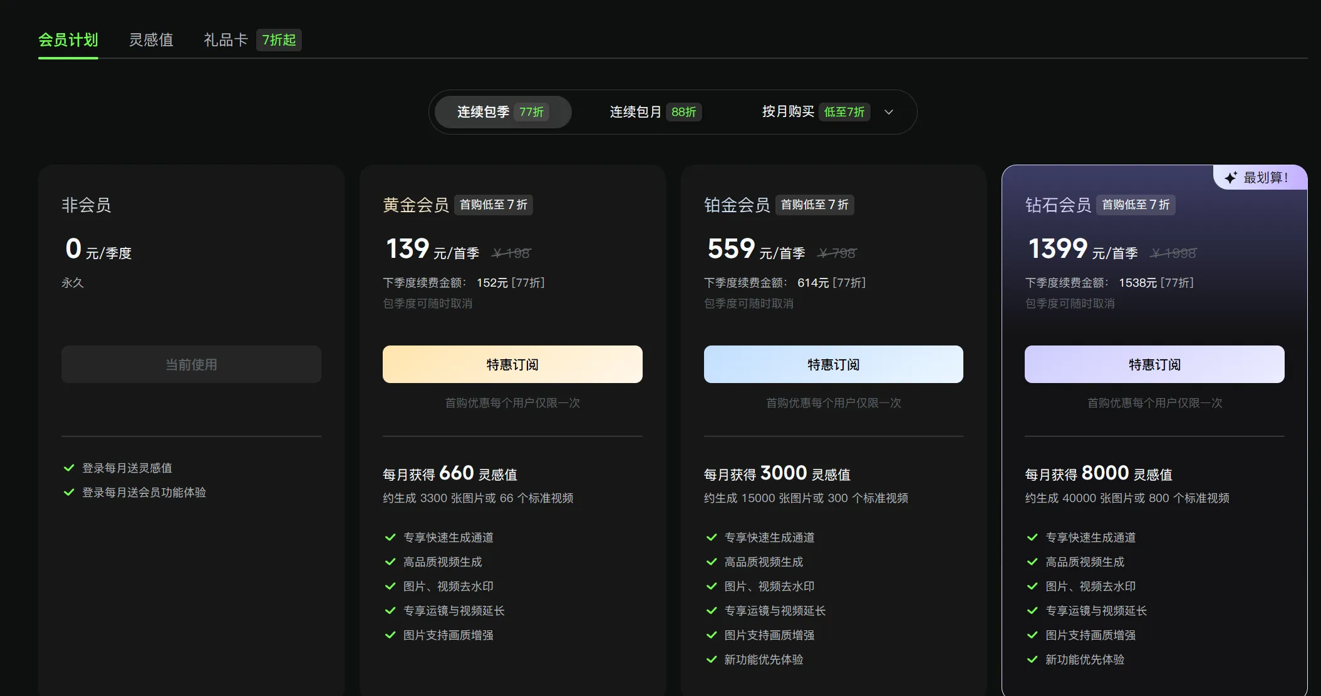
Task: Click the strikethrough ¥798 original price
Action: coord(837,253)
